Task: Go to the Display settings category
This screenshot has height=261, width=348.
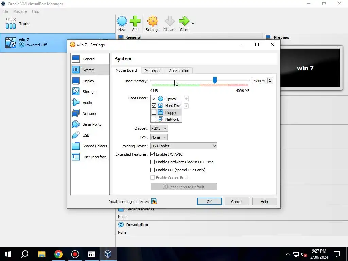Action: 90,81
